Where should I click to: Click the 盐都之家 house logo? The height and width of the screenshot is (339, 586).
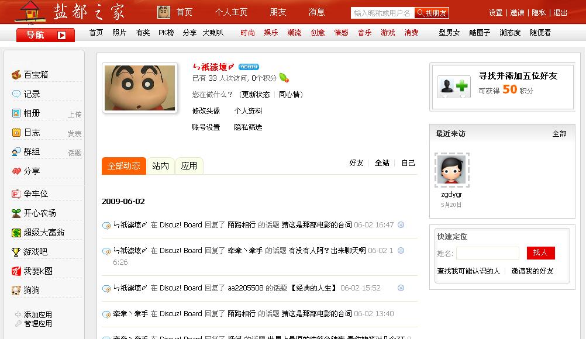[30, 12]
